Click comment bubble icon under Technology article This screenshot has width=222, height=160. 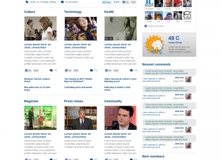pyautogui.click(x=91, y=70)
